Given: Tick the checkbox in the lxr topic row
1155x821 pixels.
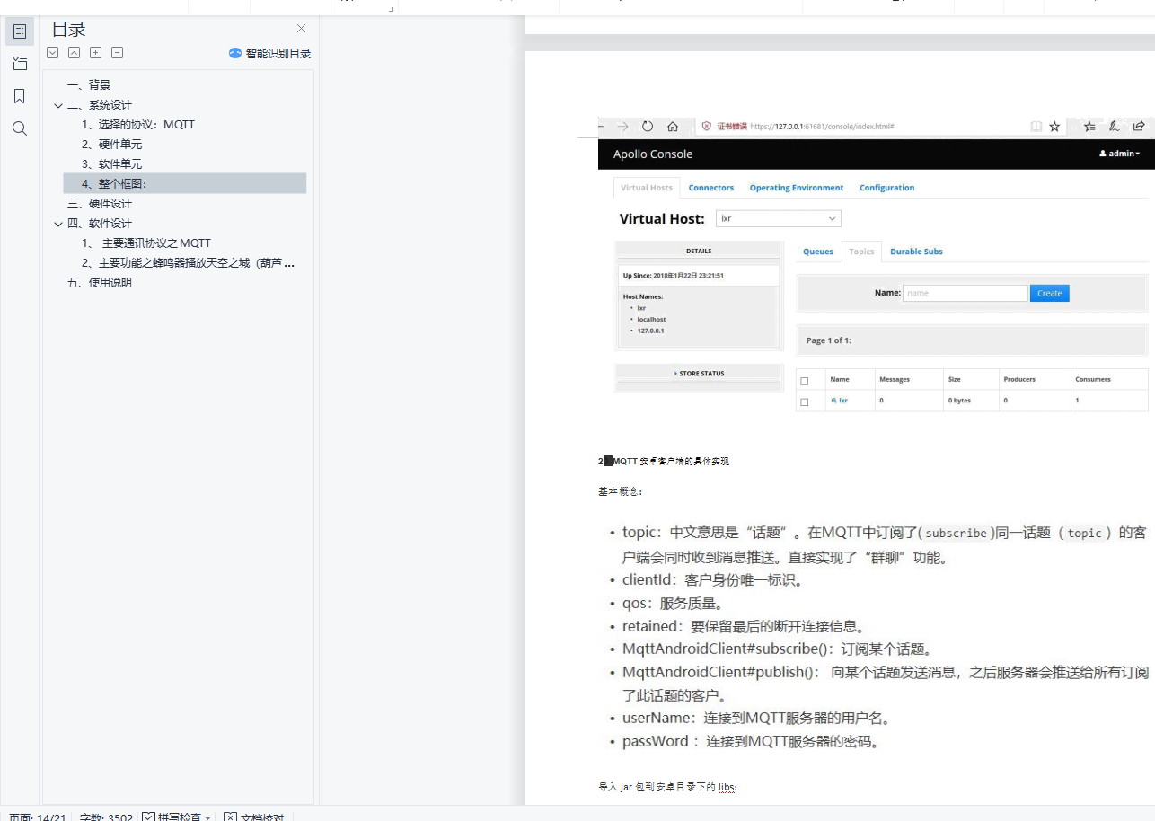Looking at the screenshot, I should [x=805, y=402].
